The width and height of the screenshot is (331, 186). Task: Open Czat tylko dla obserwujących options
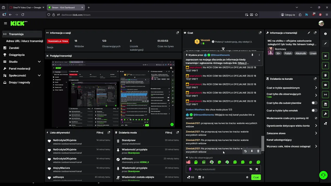(x=292, y=95)
